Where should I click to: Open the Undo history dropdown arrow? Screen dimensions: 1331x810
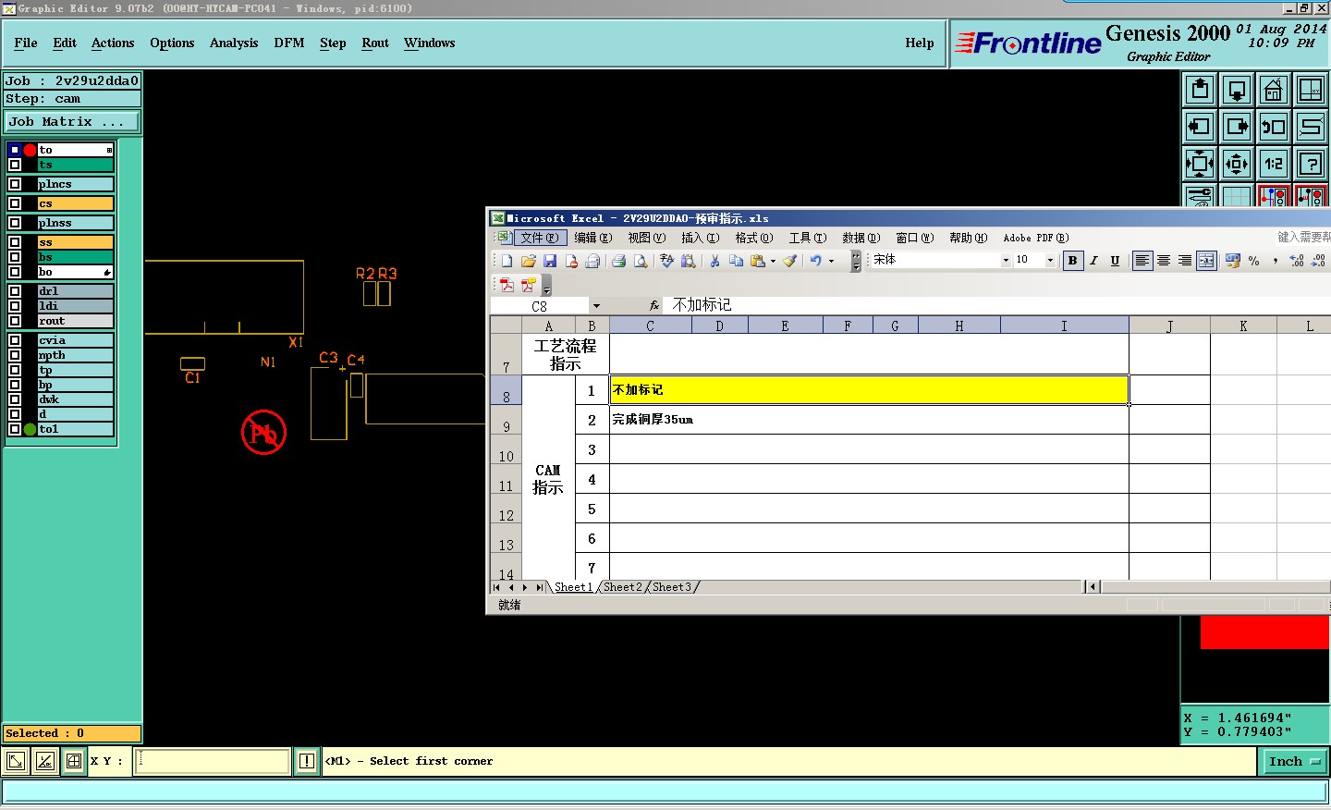831,261
